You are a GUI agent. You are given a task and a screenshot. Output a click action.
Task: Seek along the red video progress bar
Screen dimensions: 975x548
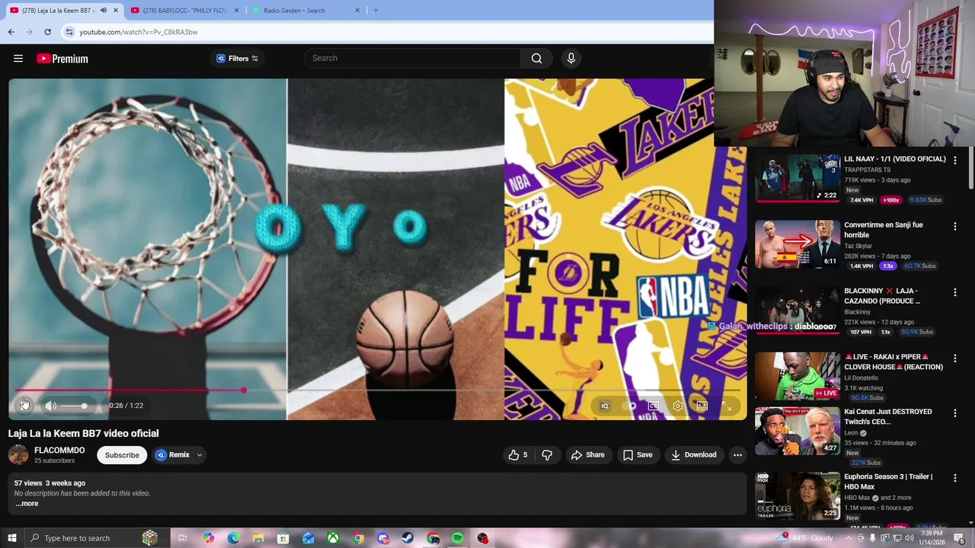[377, 390]
